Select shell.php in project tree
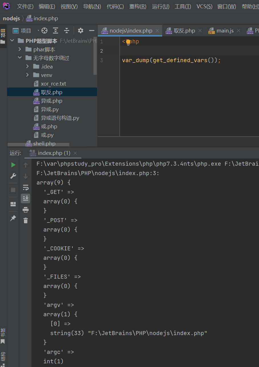Viewport: 259px width, 367px height. (x=44, y=143)
